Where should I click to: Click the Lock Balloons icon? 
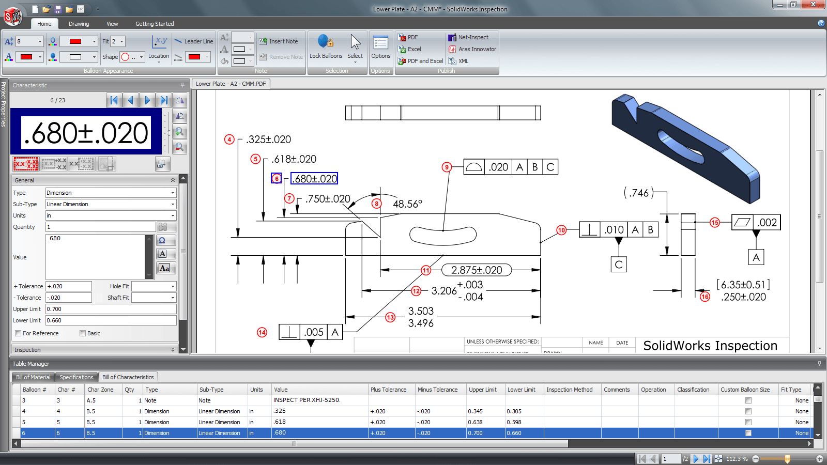point(326,41)
